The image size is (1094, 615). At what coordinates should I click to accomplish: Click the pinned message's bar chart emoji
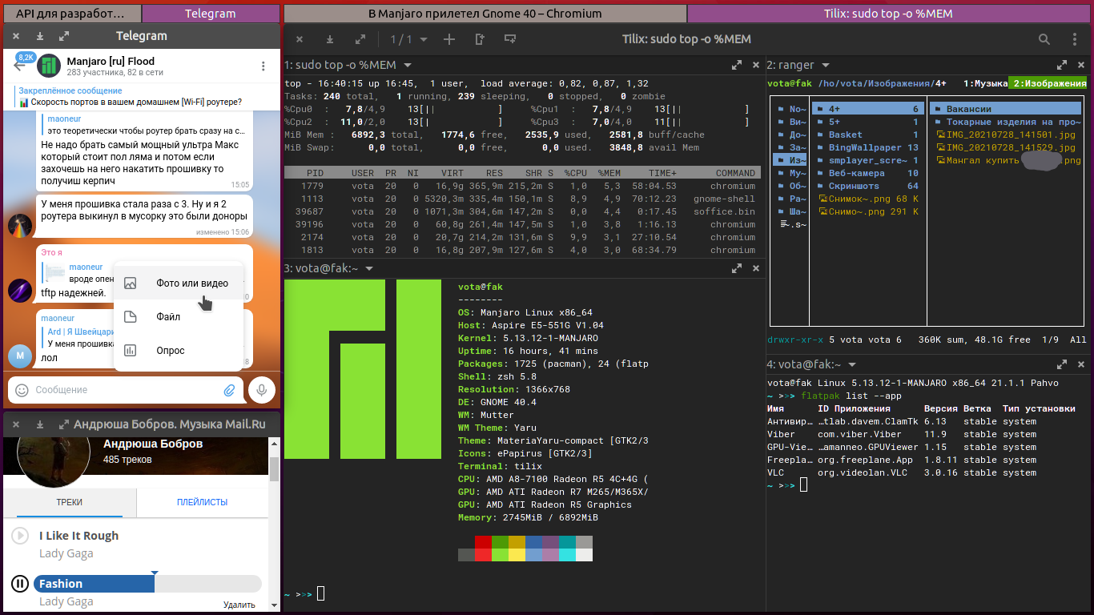click(24, 102)
